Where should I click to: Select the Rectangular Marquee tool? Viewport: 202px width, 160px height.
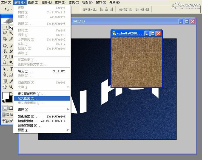coord(5,28)
